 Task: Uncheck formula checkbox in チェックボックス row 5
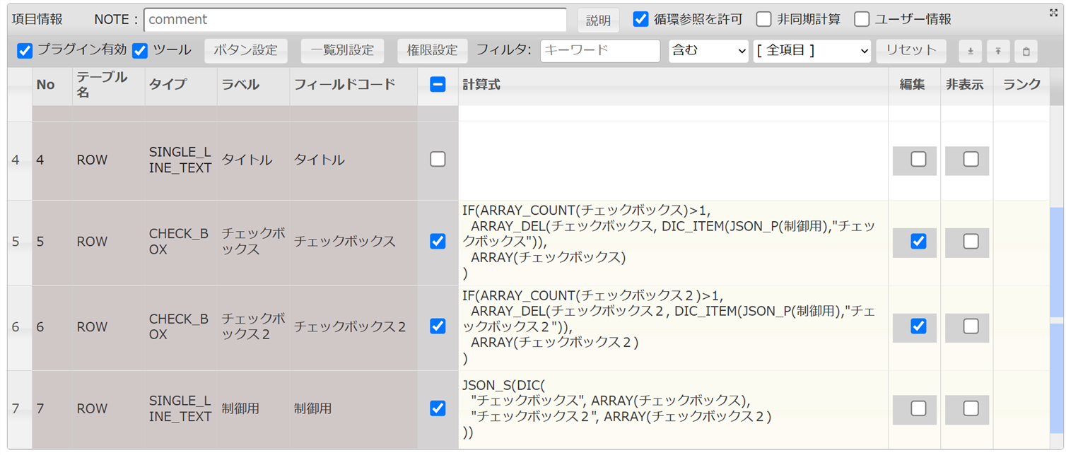(438, 242)
